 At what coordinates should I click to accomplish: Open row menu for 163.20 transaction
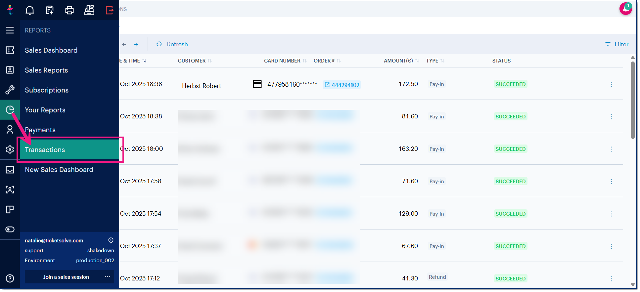[611, 149]
